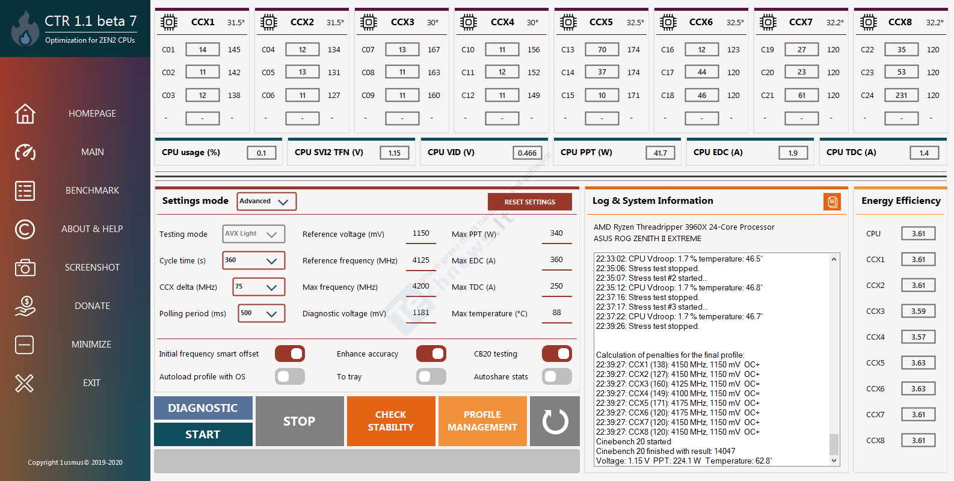Click Max temperature 88 field
The image size is (954, 481).
click(x=556, y=313)
